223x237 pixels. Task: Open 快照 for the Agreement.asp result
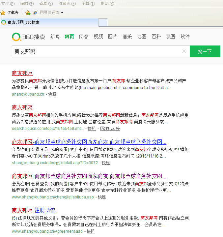91,231
